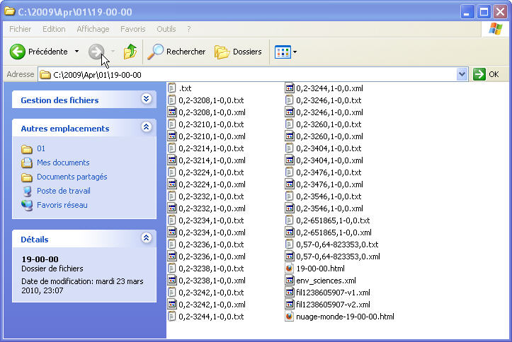The height and width of the screenshot is (342, 512).
Task: Click the grey forward arrow button
Action: [x=96, y=52]
